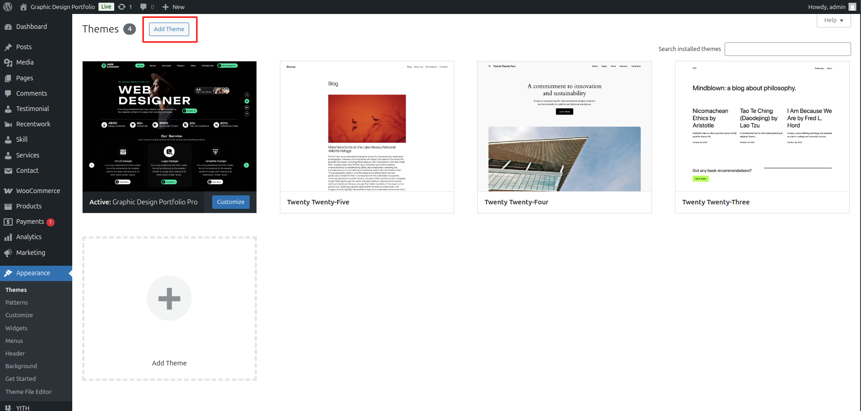Open the Analytics icon in the sidebar
The width and height of the screenshot is (861, 411).
pyautogui.click(x=9, y=237)
